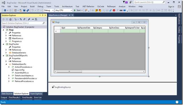Viewport: 183px width, 105px height.
Task: Open the Error List tab
Action: 38,97
